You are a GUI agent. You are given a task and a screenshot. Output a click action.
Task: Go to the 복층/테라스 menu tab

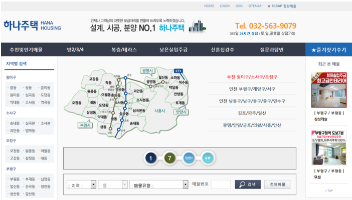click(124, 50)
